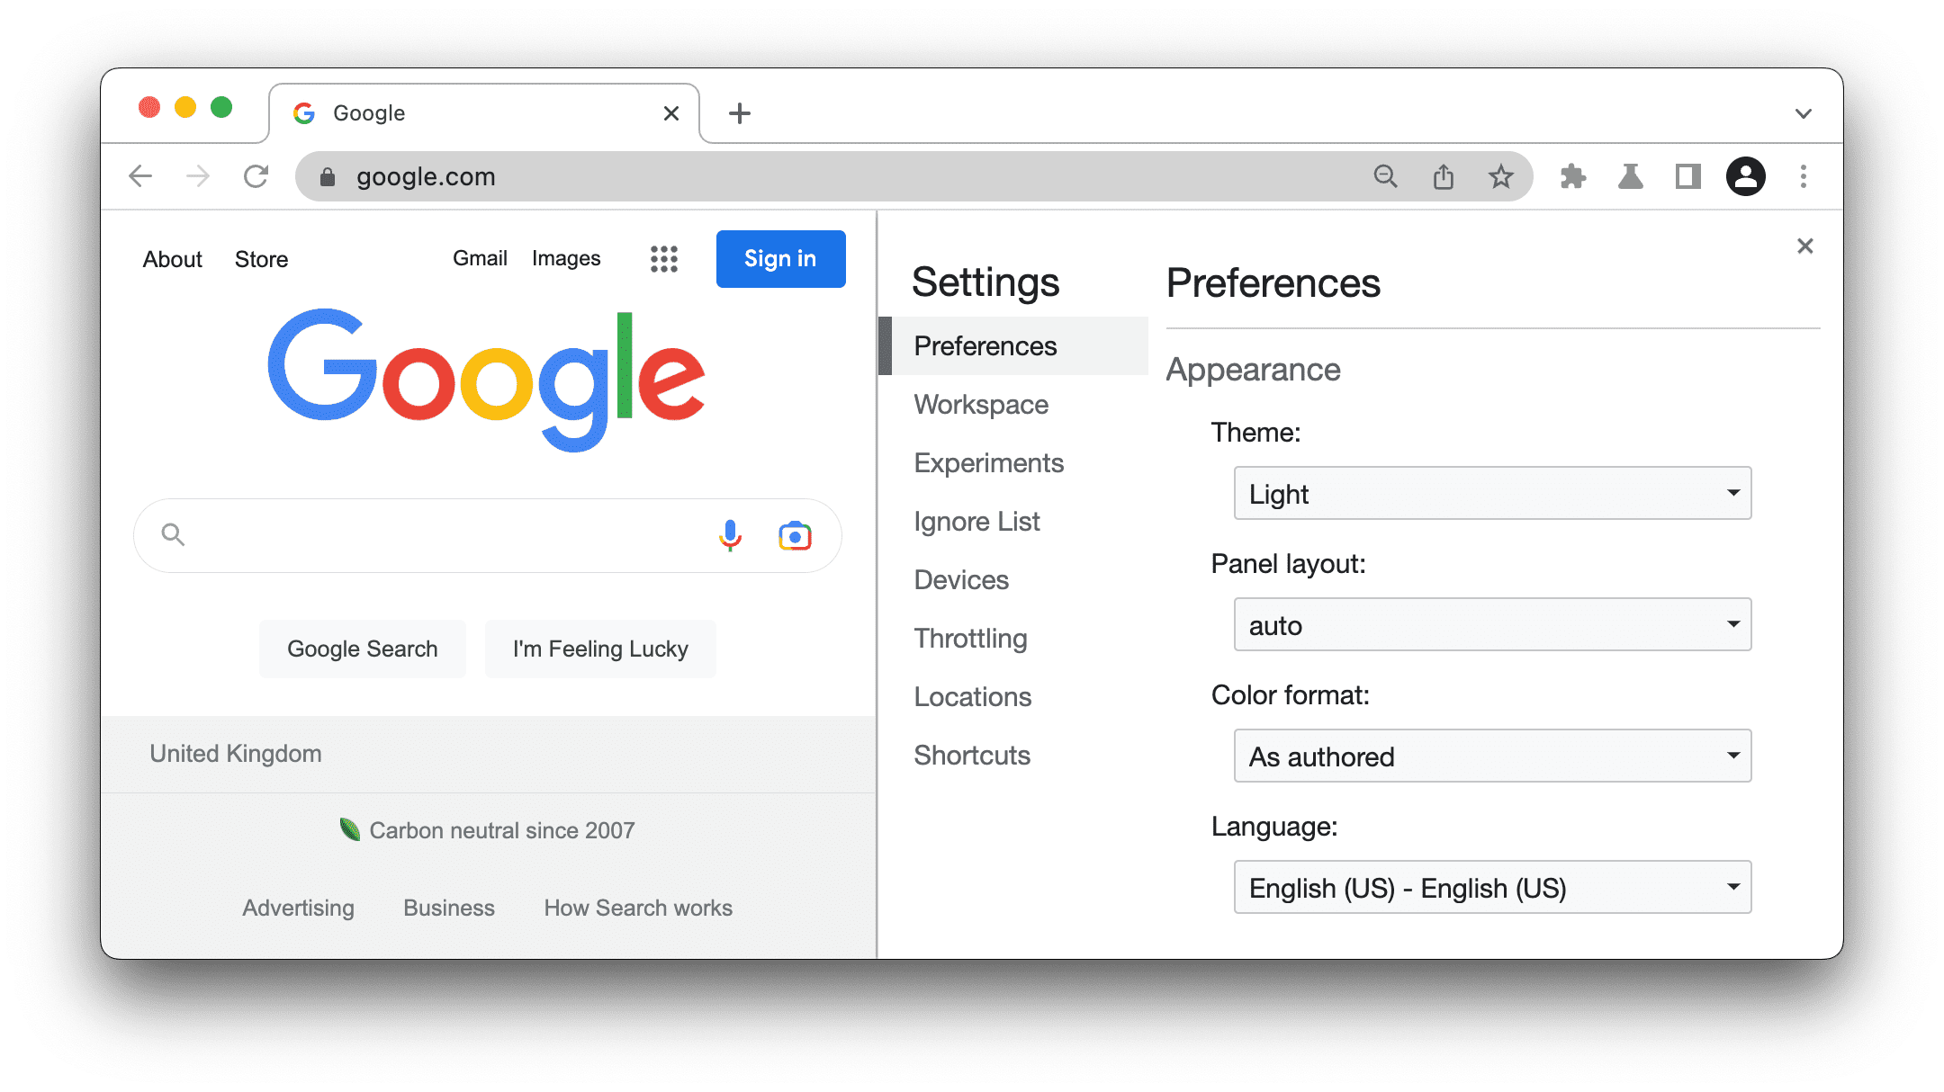Click the three-dot menu icon
The height and width of the screenshot is (1092, 1944).
(1804, 176)
